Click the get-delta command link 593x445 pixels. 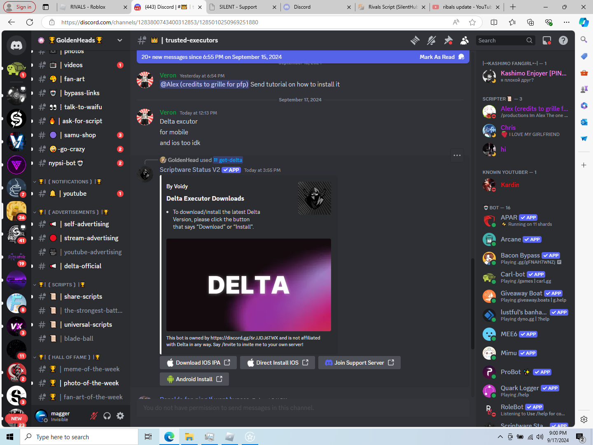(228, 160)
